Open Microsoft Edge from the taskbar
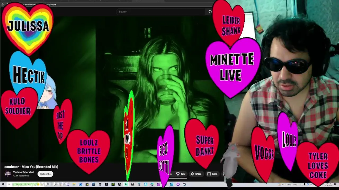 click(x=152, y=184)
